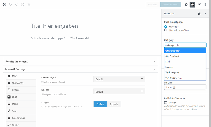This screenshot has height=127, width=211.
Task: Click the post title field
Action: point(55,26)
